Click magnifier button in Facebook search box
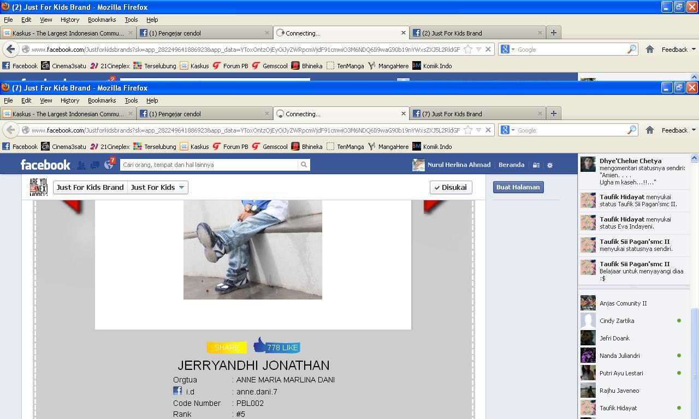 pyautogui.click(x=304, y=165)
